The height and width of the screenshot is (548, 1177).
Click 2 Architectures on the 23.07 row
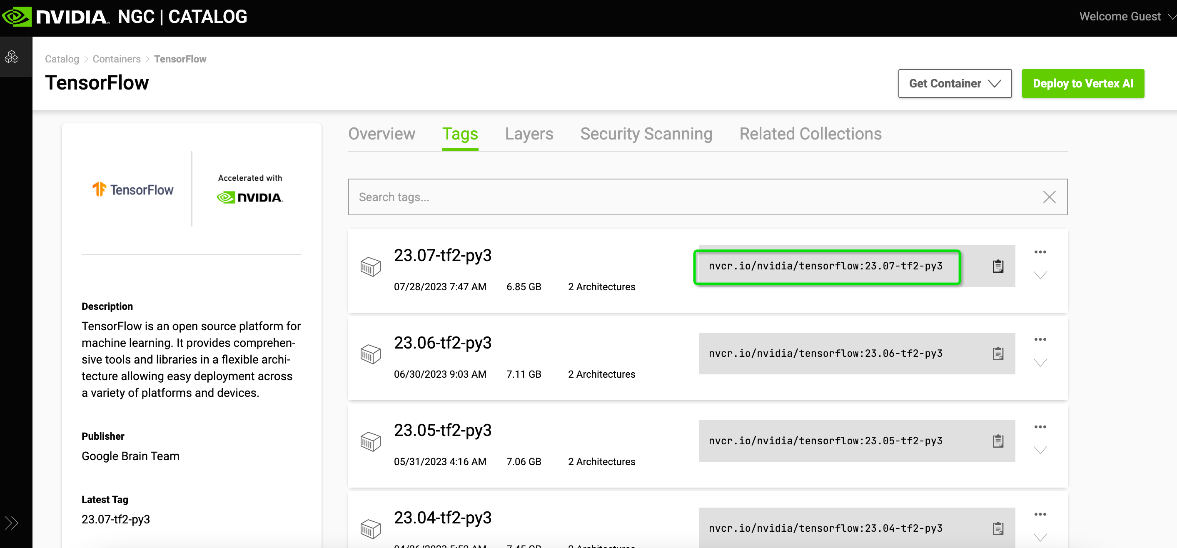[602, 287]
